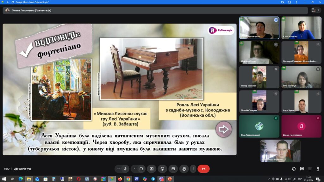This screenshot has width=324, height=182.
Task: Go back using the browser back arrow
Action: [8, 2]
